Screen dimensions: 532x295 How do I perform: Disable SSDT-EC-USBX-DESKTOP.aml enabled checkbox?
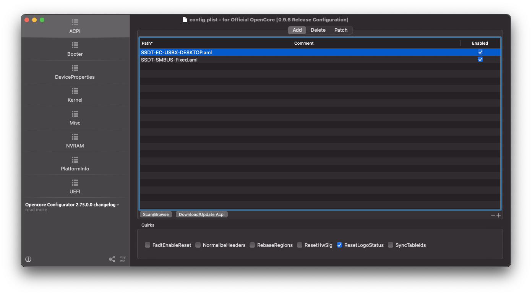480,52
